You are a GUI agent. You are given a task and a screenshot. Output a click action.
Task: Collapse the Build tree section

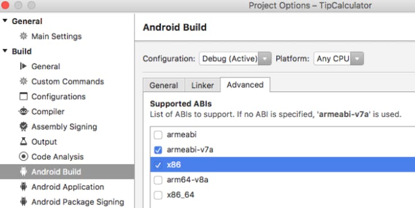click(5, 51)
